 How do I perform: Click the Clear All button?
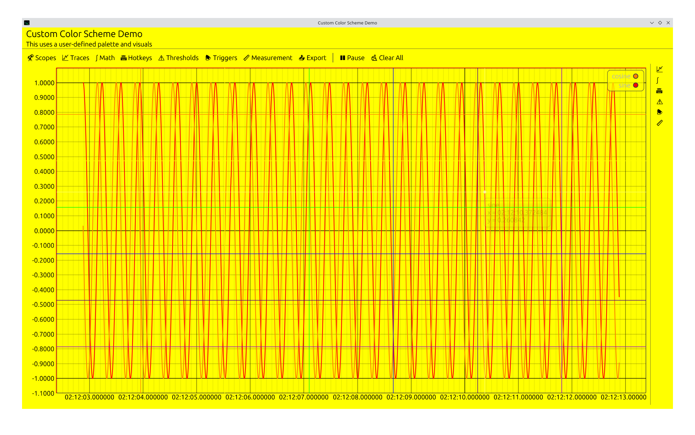(387, 58)
